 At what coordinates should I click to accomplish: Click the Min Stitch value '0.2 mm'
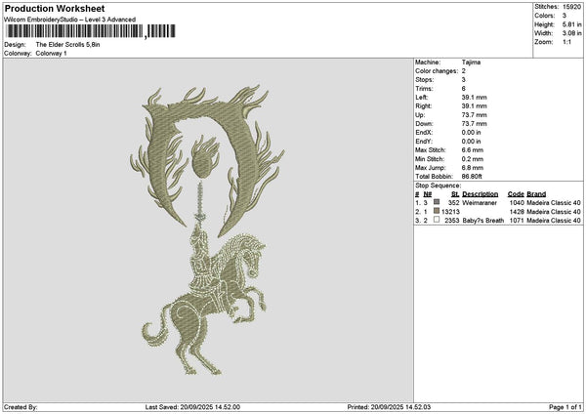[x=473, y=159]
